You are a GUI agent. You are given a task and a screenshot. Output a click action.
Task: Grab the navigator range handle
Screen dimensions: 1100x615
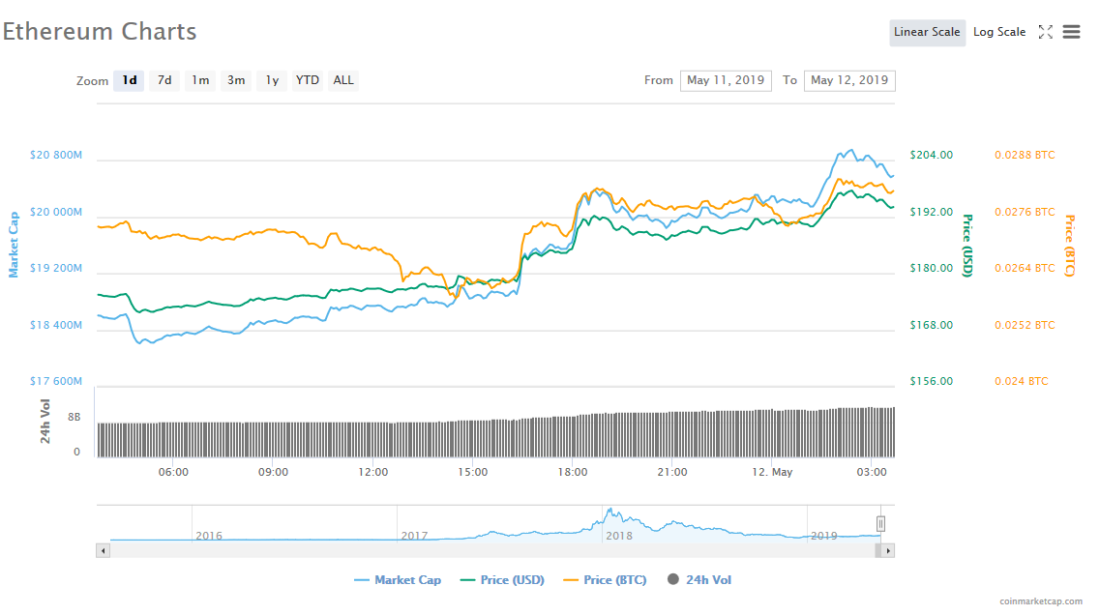point(880,524)
